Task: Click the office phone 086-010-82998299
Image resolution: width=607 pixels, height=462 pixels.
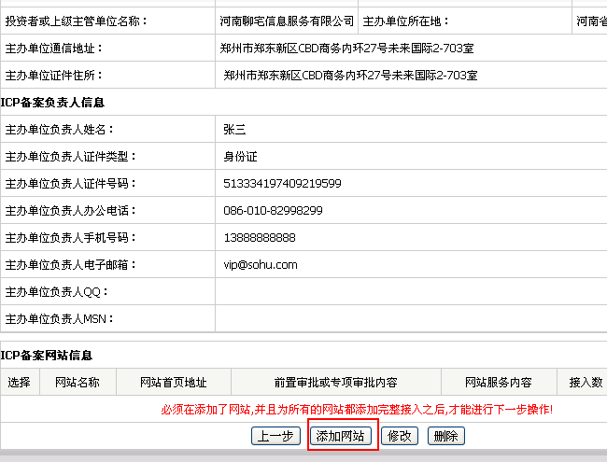Action: coord(273,211)
